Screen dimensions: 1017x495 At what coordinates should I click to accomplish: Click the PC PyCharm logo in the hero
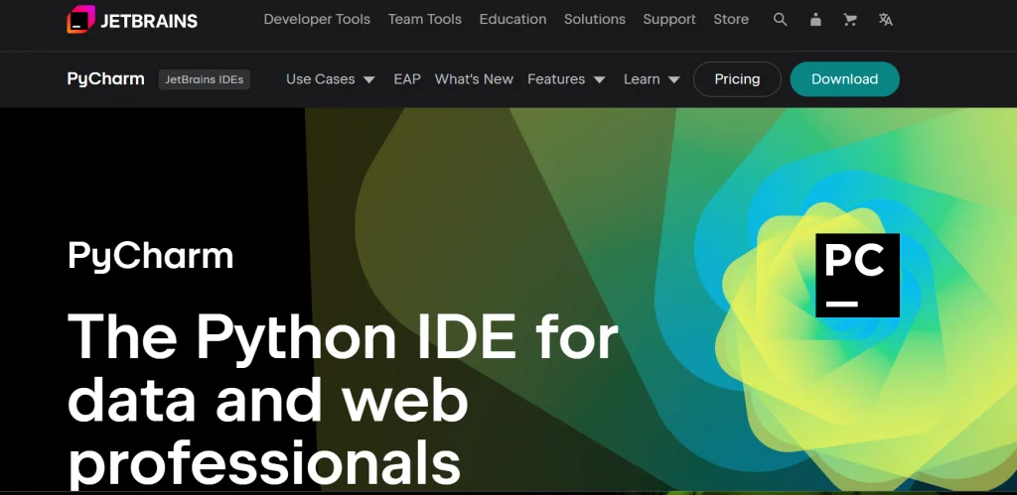[x=856, y=276]
